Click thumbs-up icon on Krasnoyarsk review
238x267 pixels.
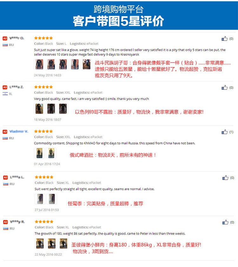[224, 39]
